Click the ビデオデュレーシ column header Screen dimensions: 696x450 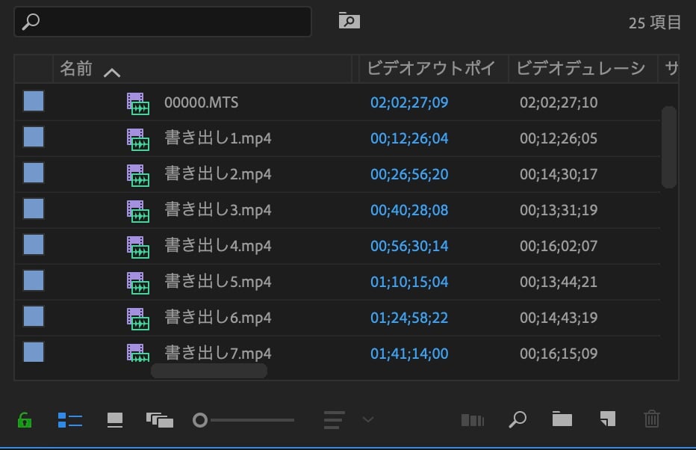(580, 70)
